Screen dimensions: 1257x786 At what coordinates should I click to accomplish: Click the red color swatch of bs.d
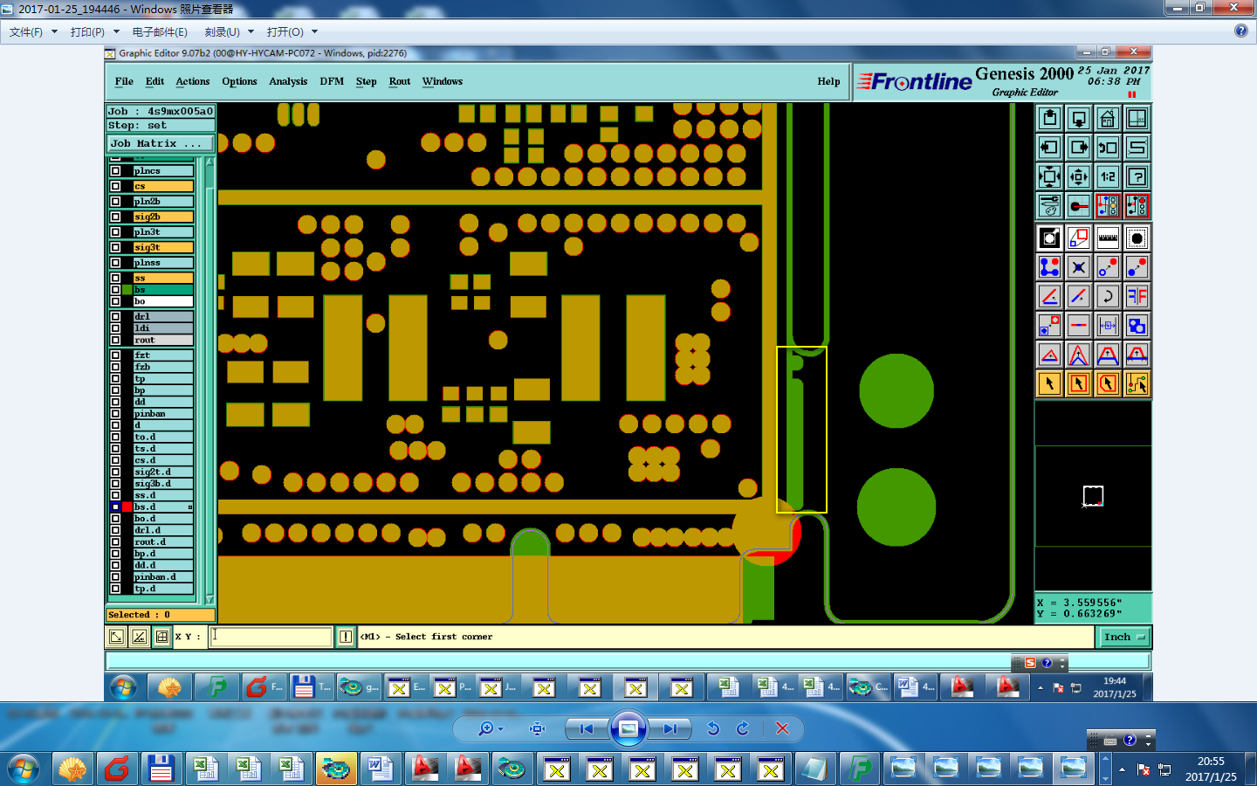coord(127,507)
